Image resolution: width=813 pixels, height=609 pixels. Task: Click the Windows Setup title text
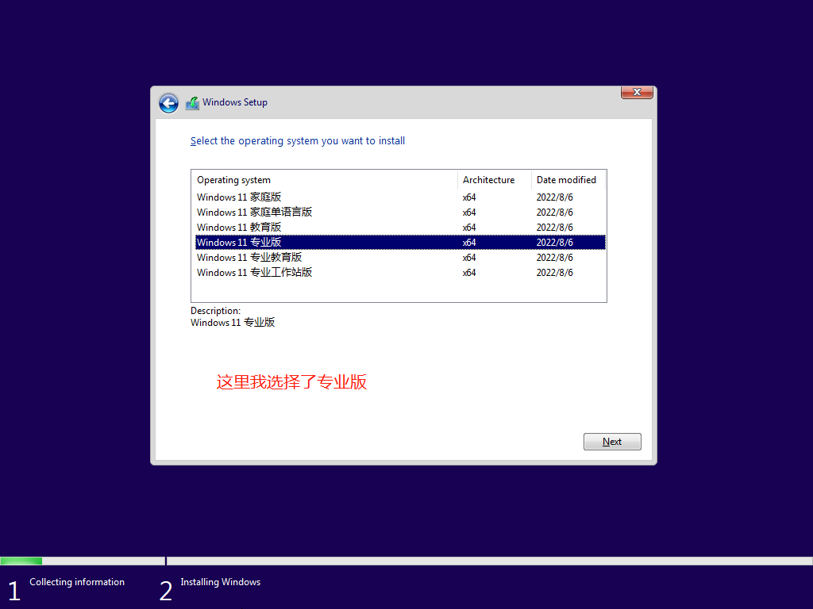point(235,102)
